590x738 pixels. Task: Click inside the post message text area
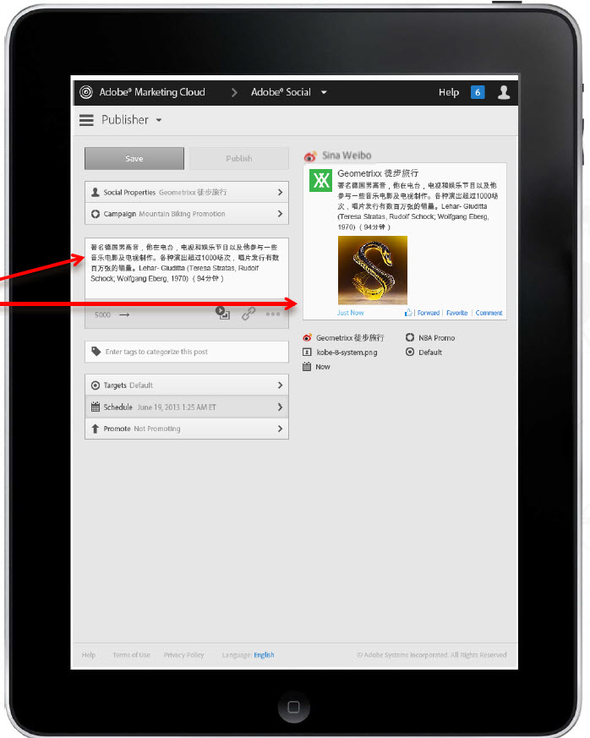point(187,268)
